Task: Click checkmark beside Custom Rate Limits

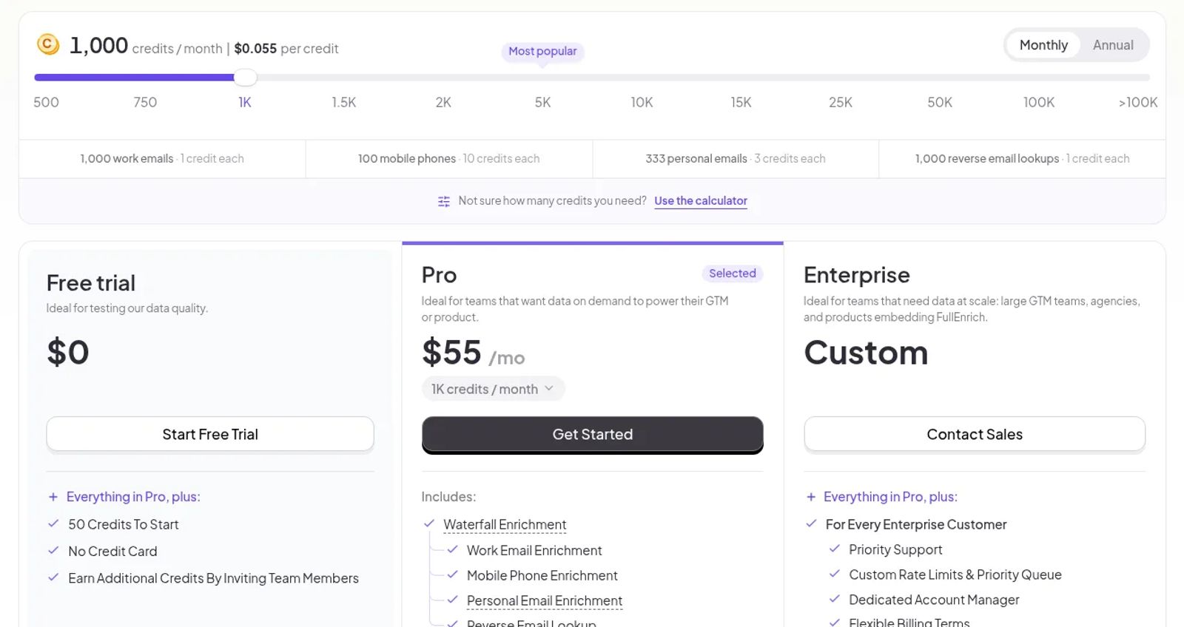Action: 835,574
